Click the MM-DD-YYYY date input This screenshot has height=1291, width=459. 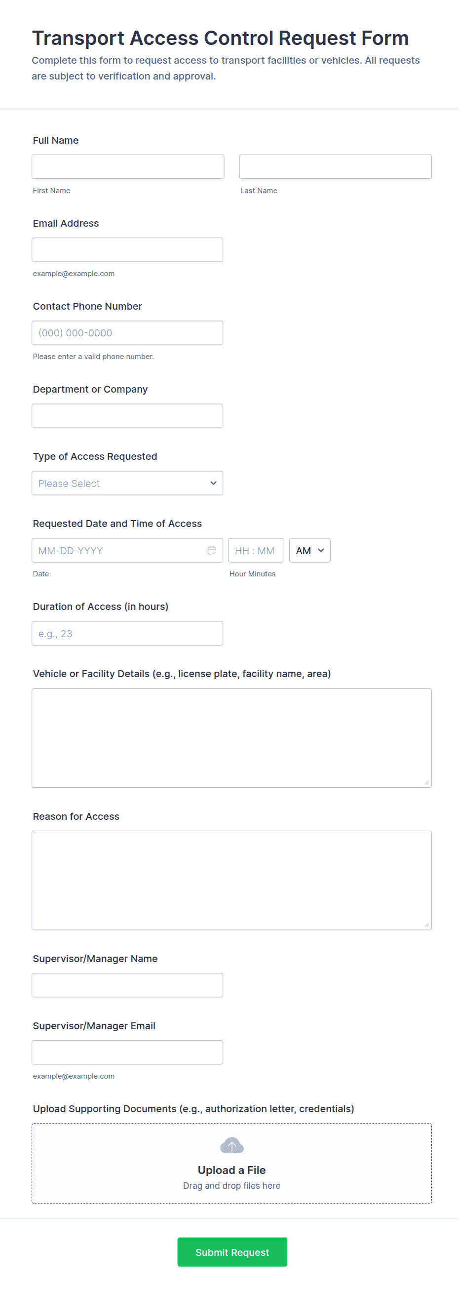pos(118,550)
